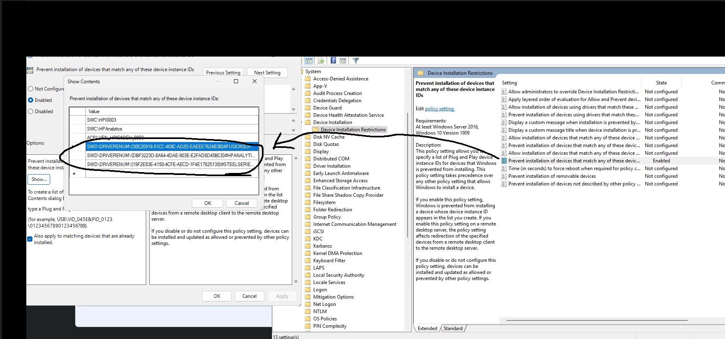This screenshot has width=725, height=339.
Task: Click the policy icon beside 'Time (in seconds) to force reboot'
Action: pyautogui.click(x=504, y=168)
